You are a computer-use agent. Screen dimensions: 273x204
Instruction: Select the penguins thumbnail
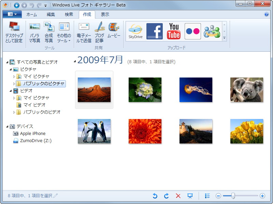tap(94, 131)
